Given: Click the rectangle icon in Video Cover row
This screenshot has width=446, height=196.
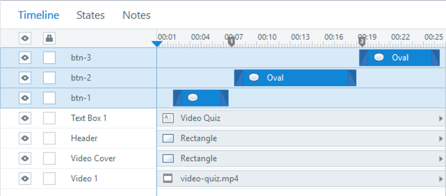Looking at the screenshot, I should point(168,158).
